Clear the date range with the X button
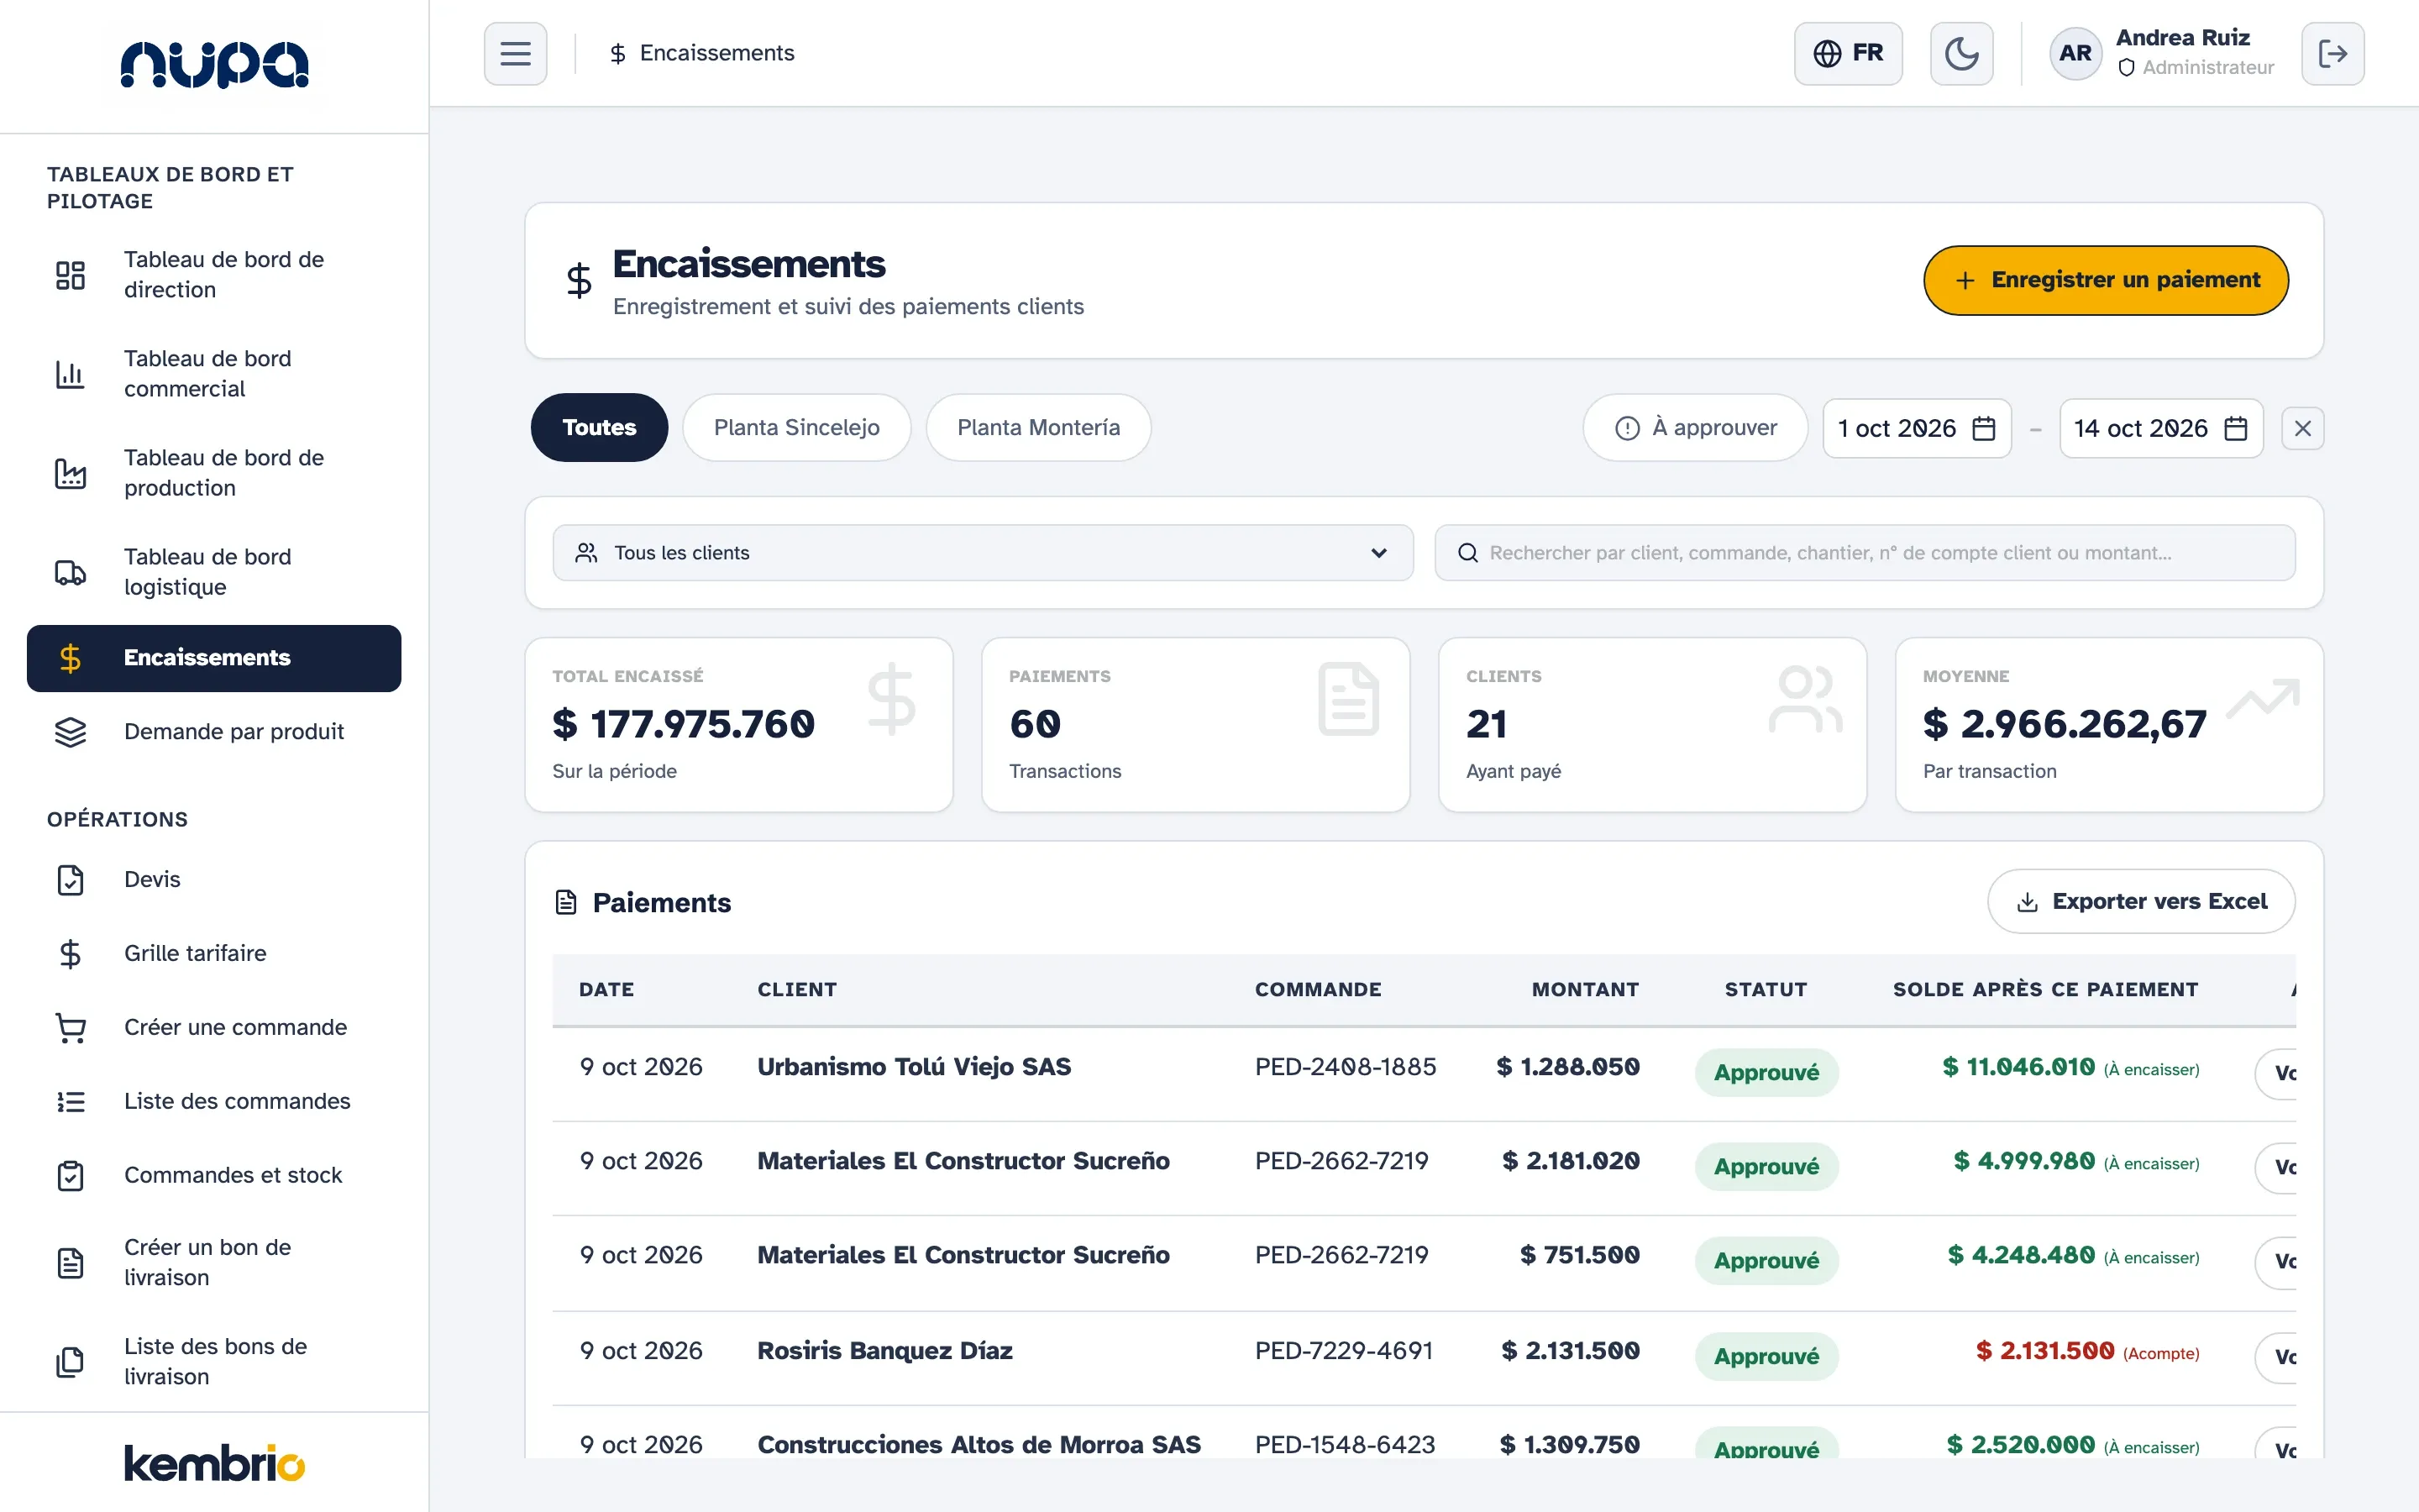Screen dimensions: 2419x1512 [2302, 429]
